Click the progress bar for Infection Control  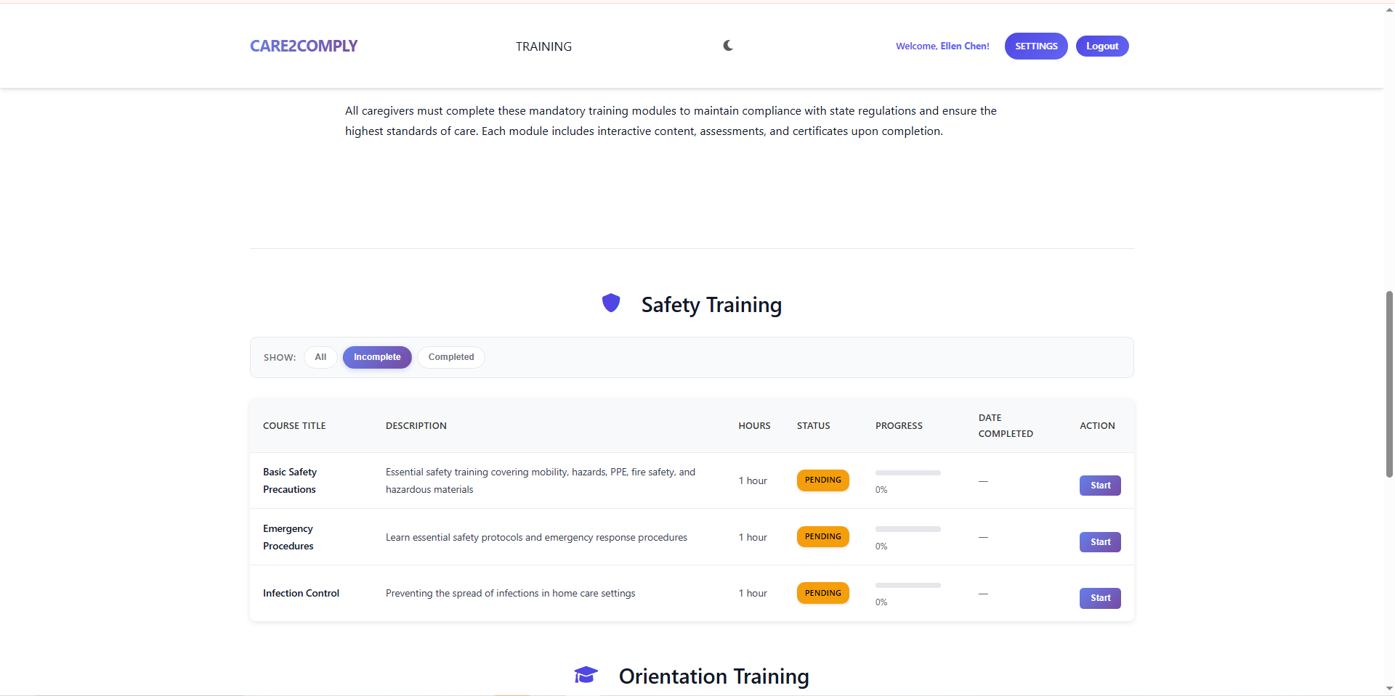[x=907, y=585]
